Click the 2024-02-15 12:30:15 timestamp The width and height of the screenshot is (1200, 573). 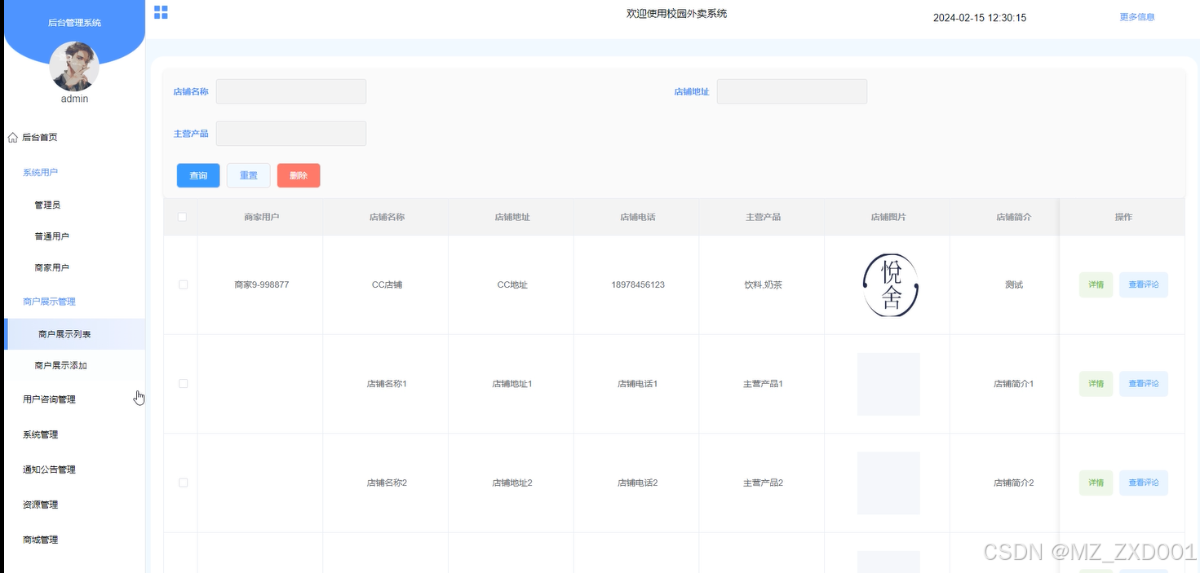[x=980, y=18]
